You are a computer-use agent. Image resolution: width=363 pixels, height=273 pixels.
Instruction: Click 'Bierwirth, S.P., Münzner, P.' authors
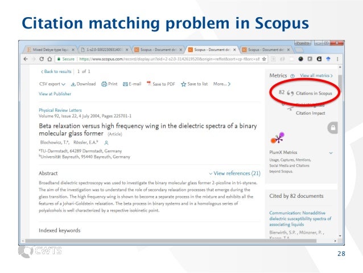296,233
